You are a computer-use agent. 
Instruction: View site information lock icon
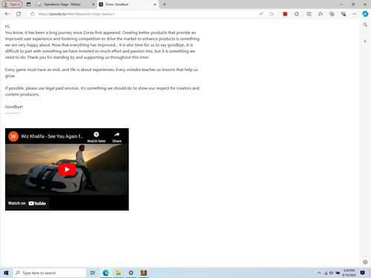32,14
